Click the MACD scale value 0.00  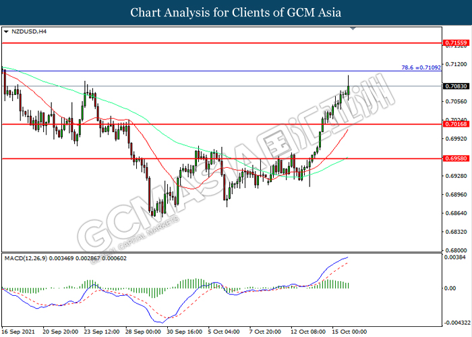450,288
